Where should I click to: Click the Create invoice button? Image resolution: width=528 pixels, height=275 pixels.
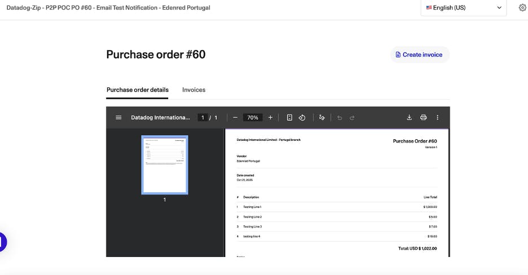click(420, 55)
